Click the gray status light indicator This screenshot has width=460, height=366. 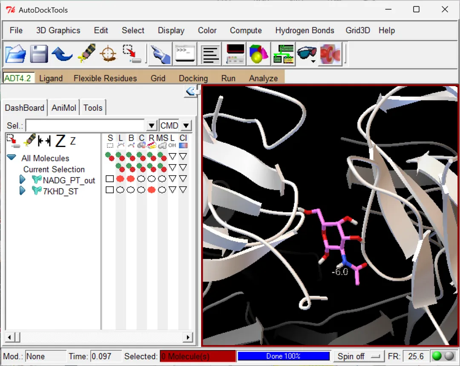[449, 356]
